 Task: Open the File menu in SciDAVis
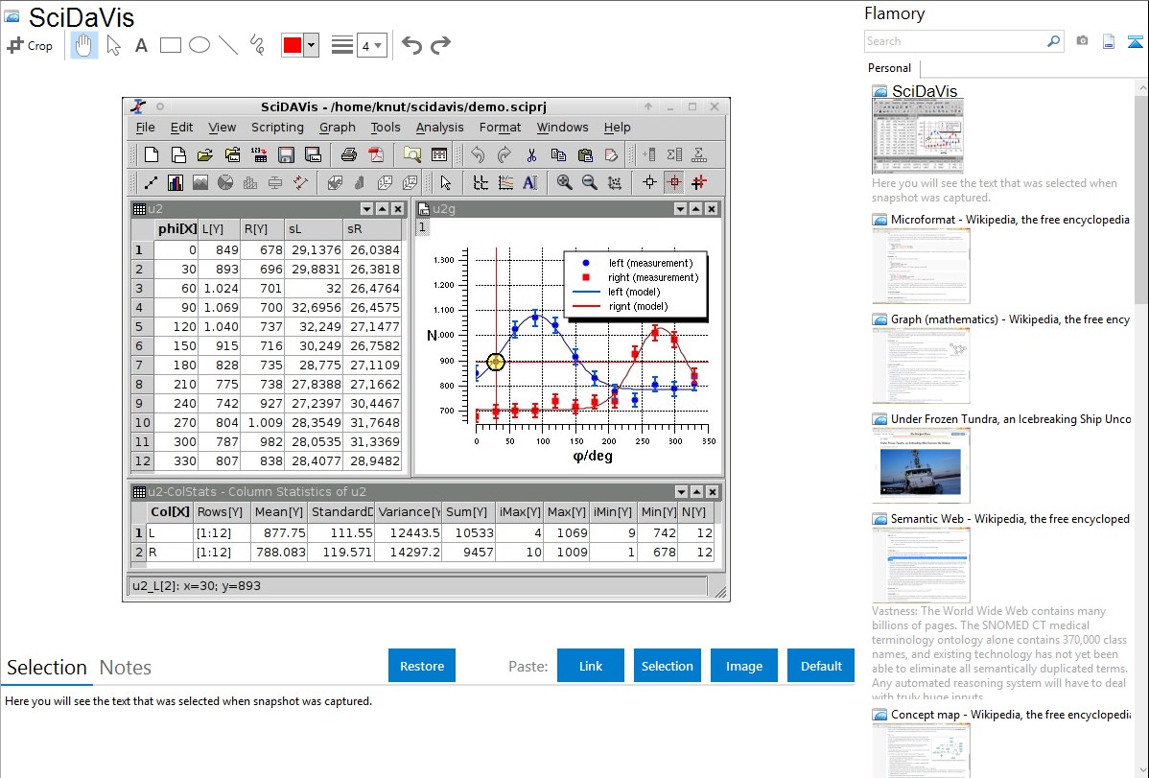pyautogui.click(x=145, y=128)
